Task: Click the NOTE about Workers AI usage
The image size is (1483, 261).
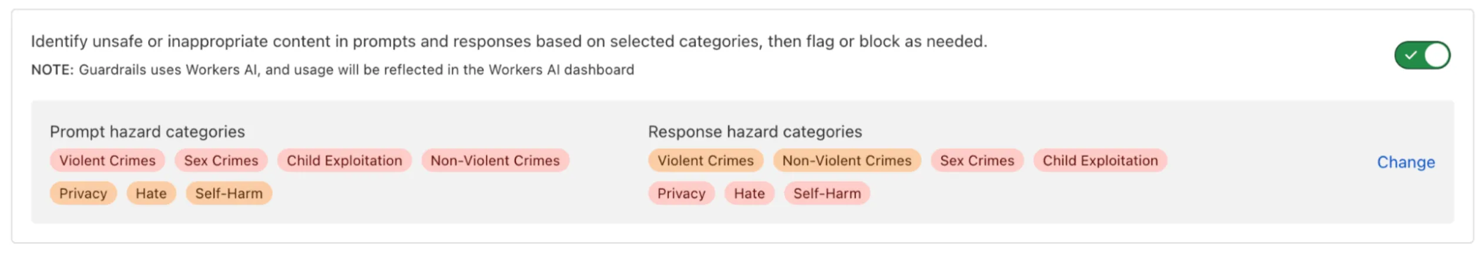Action: point(333,70)
